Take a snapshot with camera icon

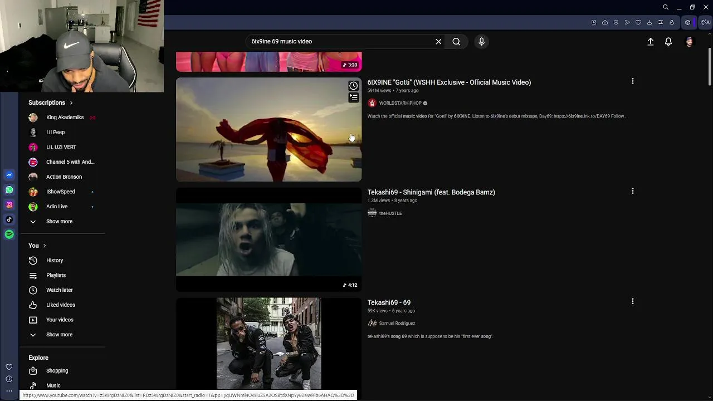[x=605, y=22]
